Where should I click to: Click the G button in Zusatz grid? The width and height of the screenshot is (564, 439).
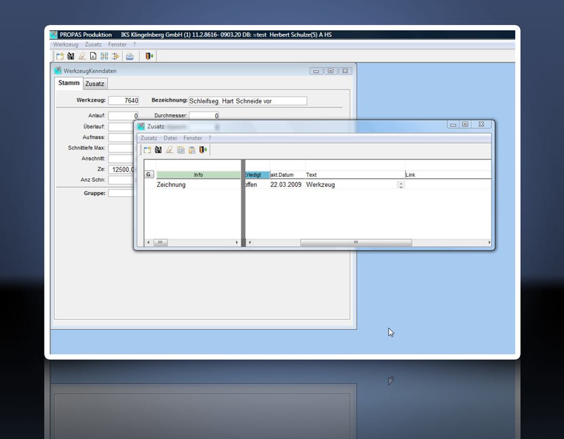pos(149,174)
